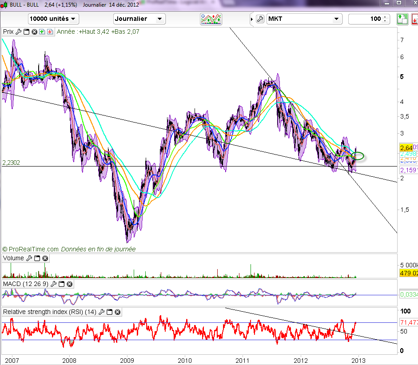Open RSI indicator wrench settings
This screenshot has width=418, height=365.
coord(101,312)
